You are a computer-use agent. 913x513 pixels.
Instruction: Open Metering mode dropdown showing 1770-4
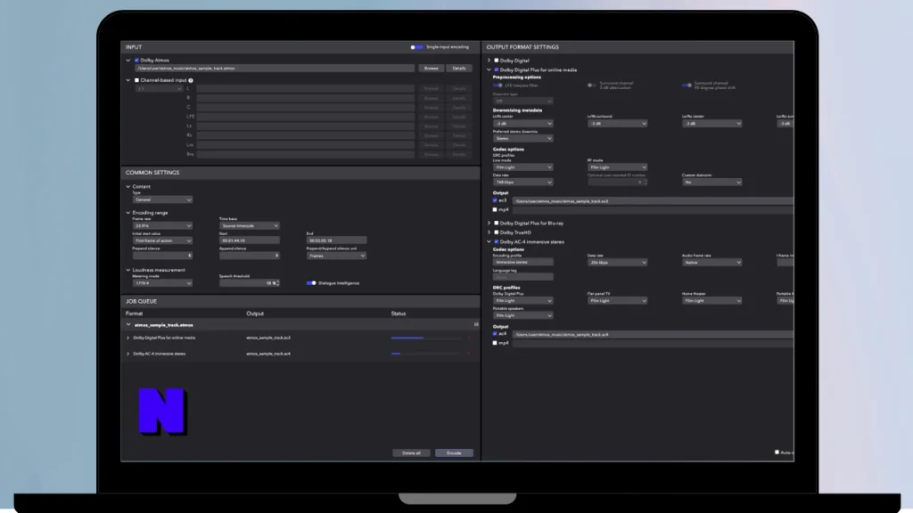162,283
